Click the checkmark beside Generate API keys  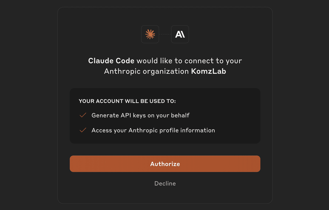pyautogui.click(x=83, y=115)
